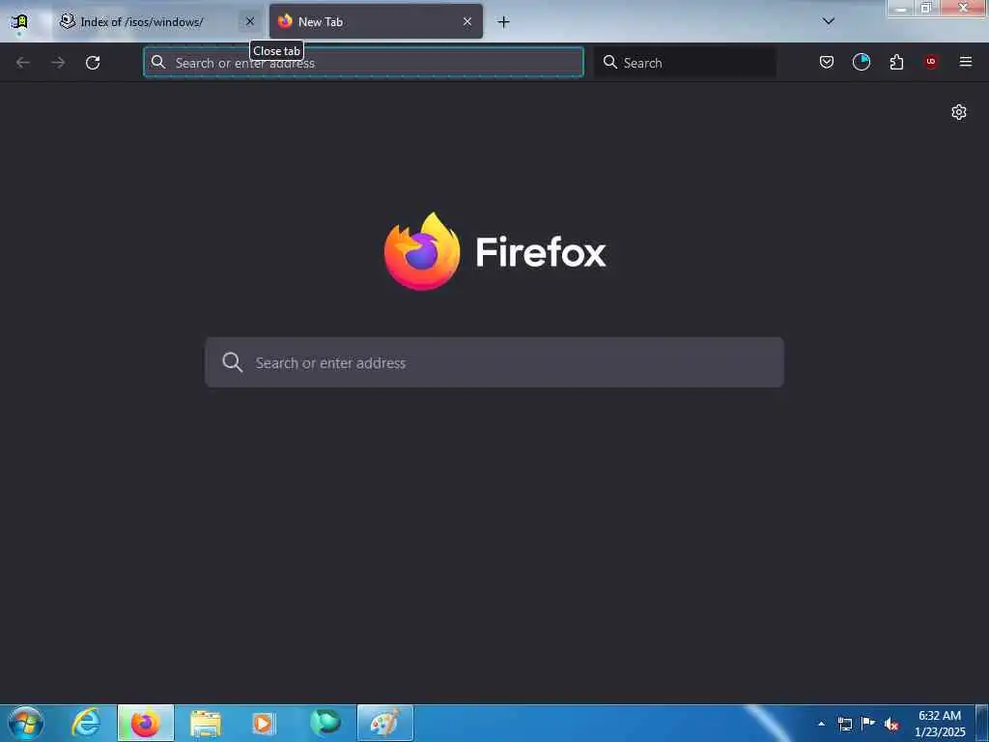Viewport: 989px width, 742px height.
Task: Open network tray icon
Action: [844, 724]
